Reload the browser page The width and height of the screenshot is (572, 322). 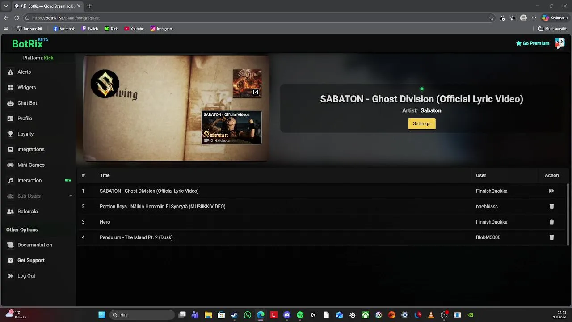point(17,18)
